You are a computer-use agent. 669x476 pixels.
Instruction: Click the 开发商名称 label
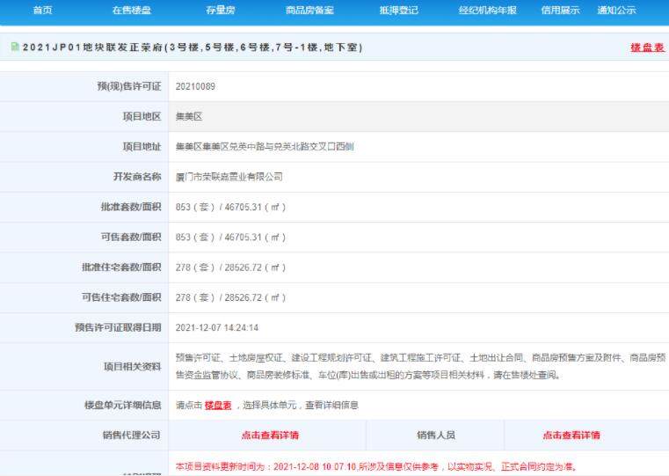pos(137,177)
